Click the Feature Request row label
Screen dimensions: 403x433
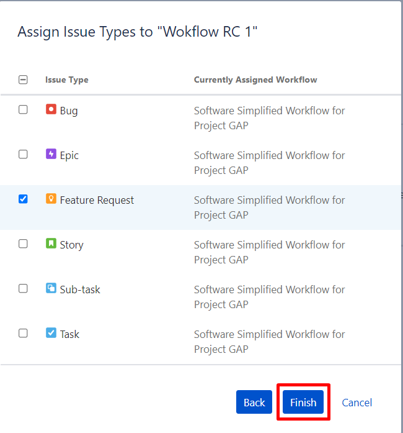97,200
